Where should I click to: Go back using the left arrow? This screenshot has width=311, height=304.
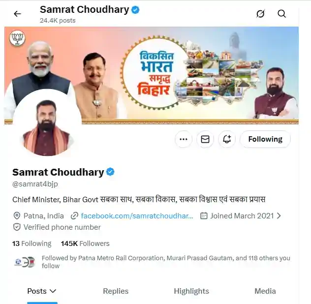point(17,14)
